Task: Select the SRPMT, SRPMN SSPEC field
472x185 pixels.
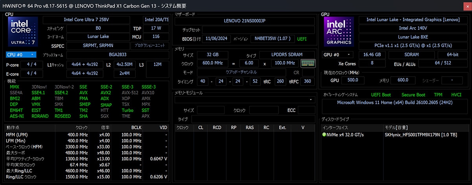Action: click(x=98, y=45)
